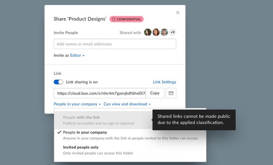Screen dimensions: 273x165
Task: Click the checkmark beside People in your company
Action: point(59,132)
